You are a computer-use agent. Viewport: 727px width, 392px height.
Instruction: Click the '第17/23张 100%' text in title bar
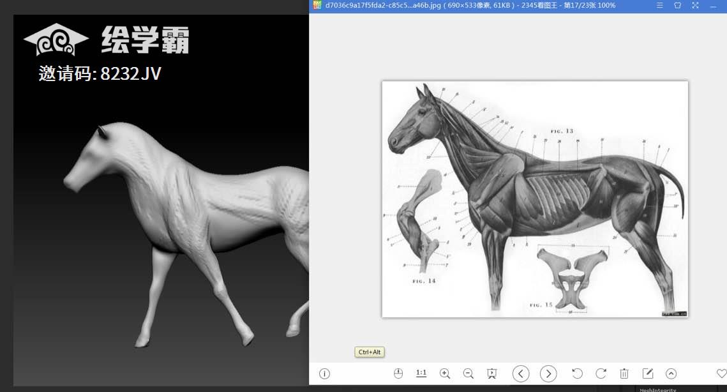(x=589, y=6)
